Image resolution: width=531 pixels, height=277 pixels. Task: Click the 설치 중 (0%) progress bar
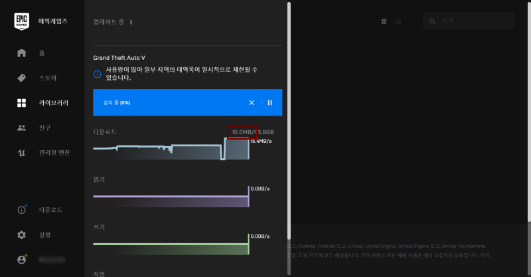188,102
